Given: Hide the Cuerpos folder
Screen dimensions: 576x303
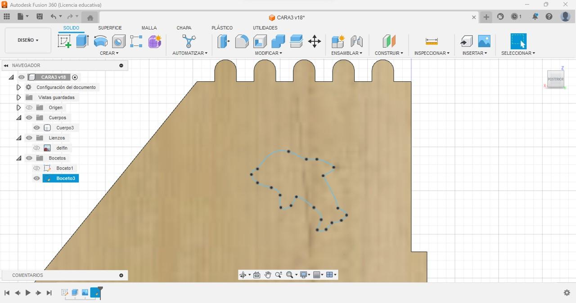Looking at the screenshot, I should pos(29,118).
